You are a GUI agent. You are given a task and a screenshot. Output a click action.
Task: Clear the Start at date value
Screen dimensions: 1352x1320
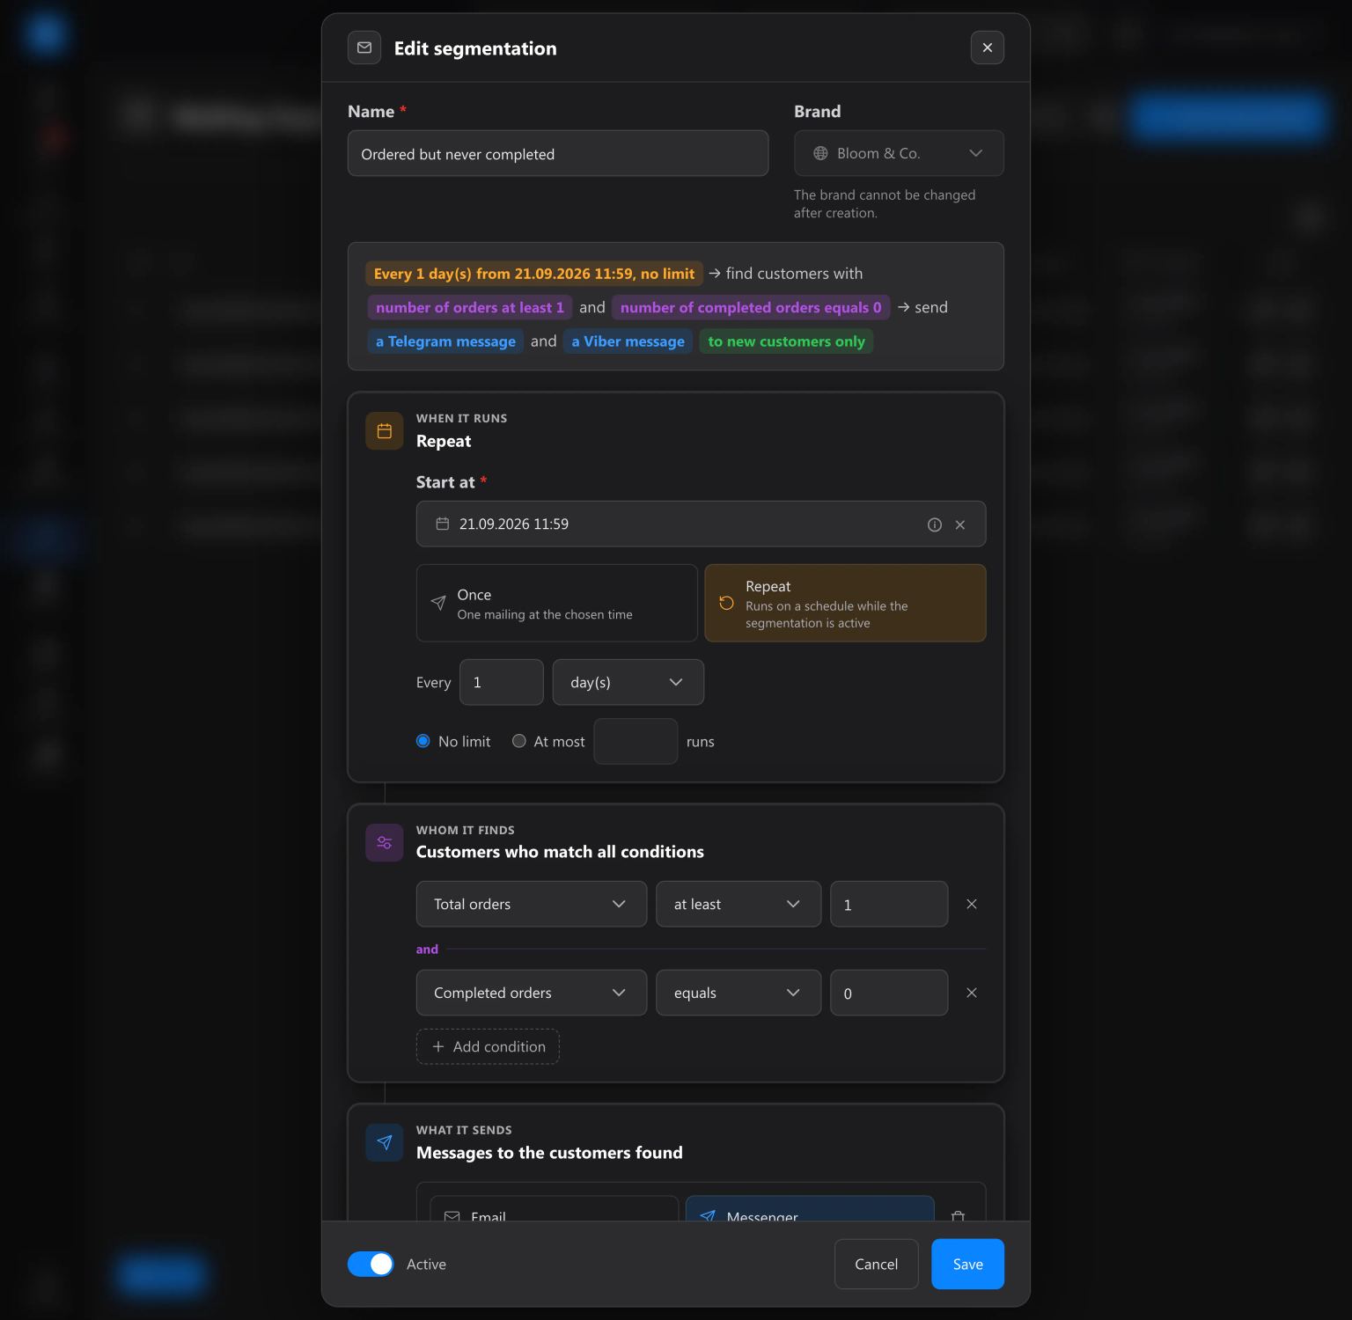(x=960, y=524)
